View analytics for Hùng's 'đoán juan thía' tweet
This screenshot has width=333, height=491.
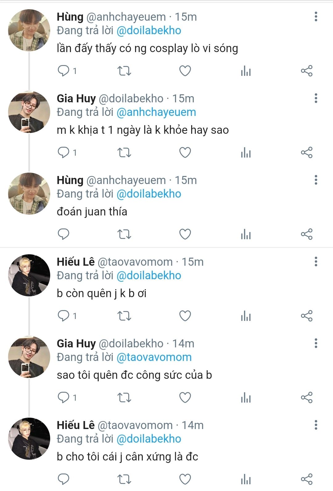[246, 234]
